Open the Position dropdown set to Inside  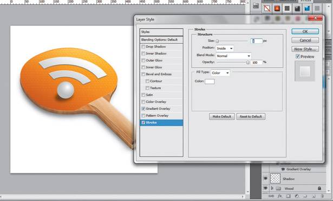[x=225, y=48]
